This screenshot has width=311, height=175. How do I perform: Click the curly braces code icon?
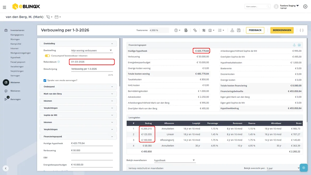[x=302, y=30]
